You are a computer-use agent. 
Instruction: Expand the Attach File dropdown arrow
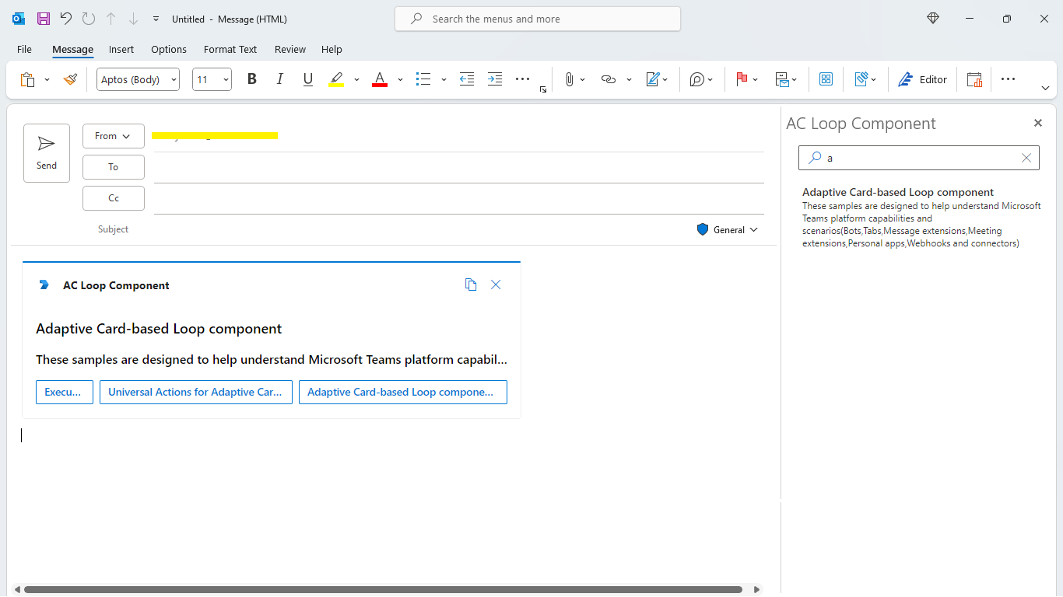583,79
